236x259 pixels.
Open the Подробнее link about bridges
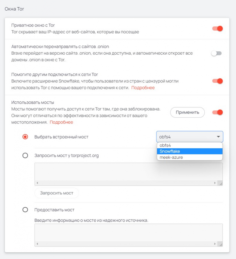[x=61, y=122]
